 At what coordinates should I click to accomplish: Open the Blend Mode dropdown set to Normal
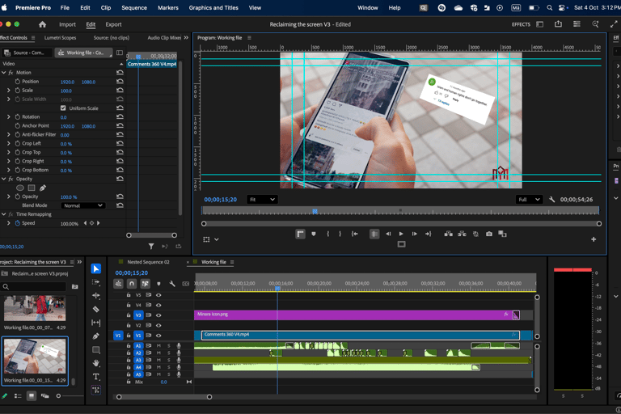tap(83, 205)
